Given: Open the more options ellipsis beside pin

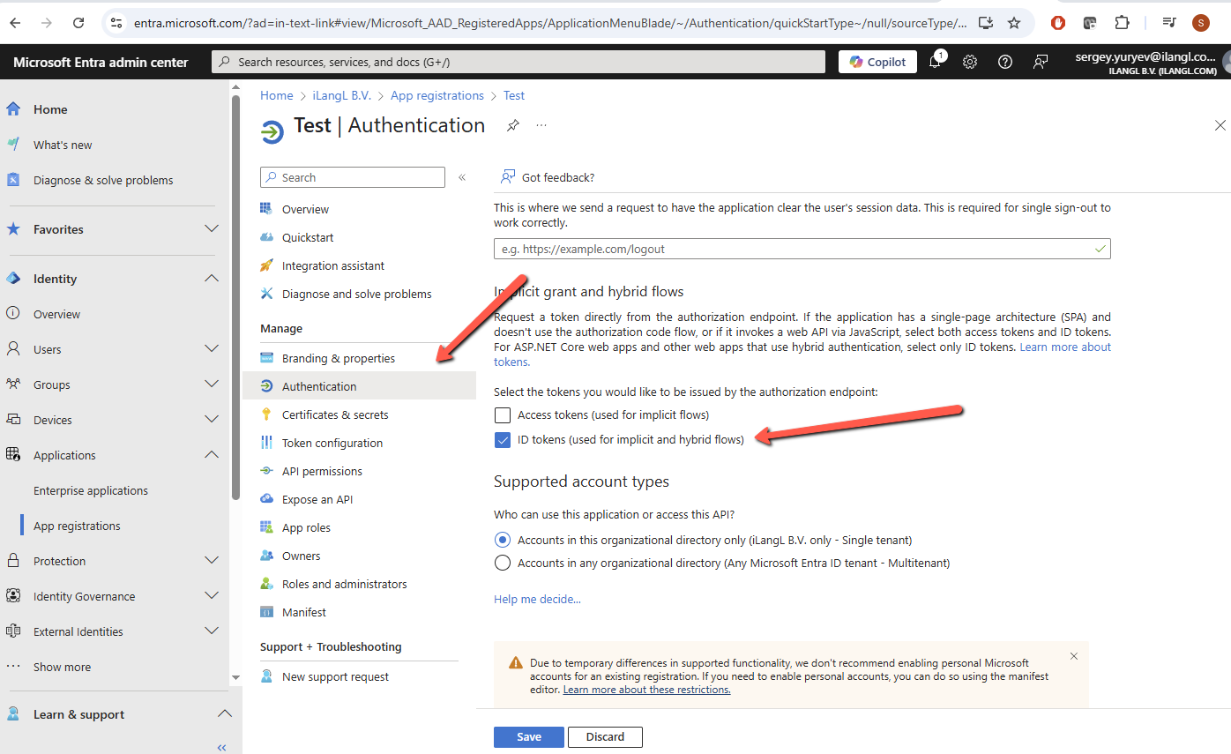Looking at the screenshot, I should (541, 125).
